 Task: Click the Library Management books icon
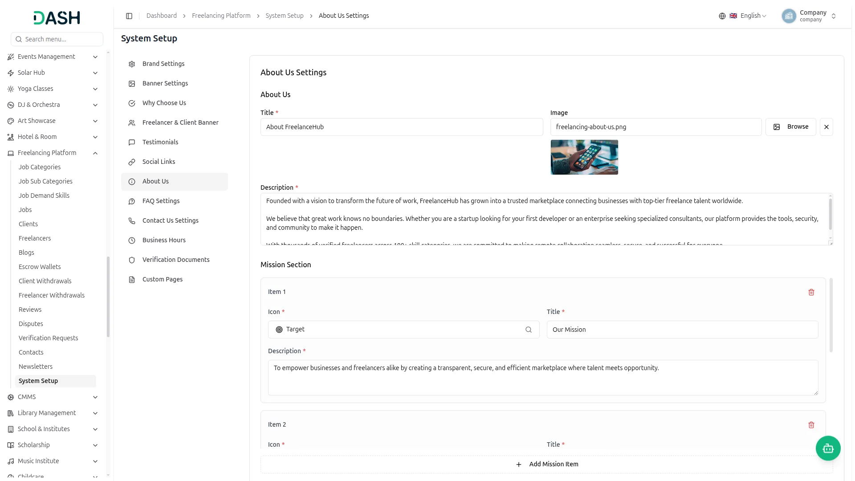click(x=11, y=413)
